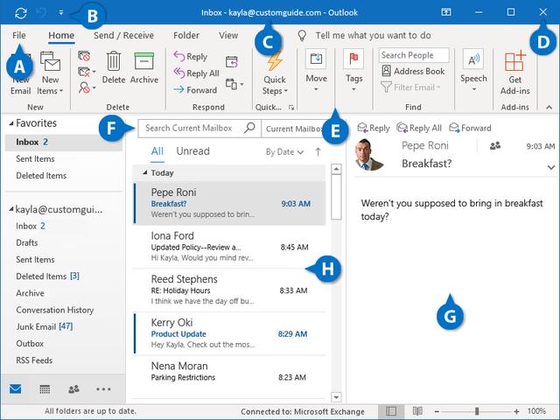Open Quick Steps dialog launcher
This screenshot has width=560, height=420.
pyautogui.click(x=291, y=107)
